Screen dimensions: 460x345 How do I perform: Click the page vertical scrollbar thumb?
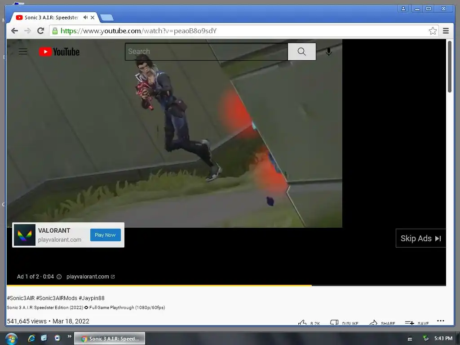click(x=449, y=66)
